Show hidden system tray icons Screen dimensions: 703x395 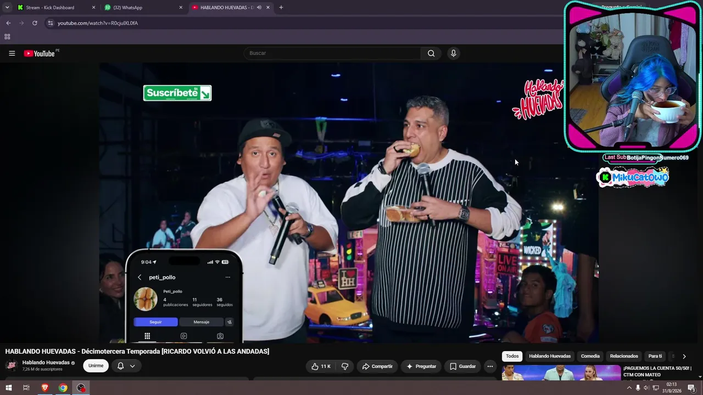coord(629,388)
